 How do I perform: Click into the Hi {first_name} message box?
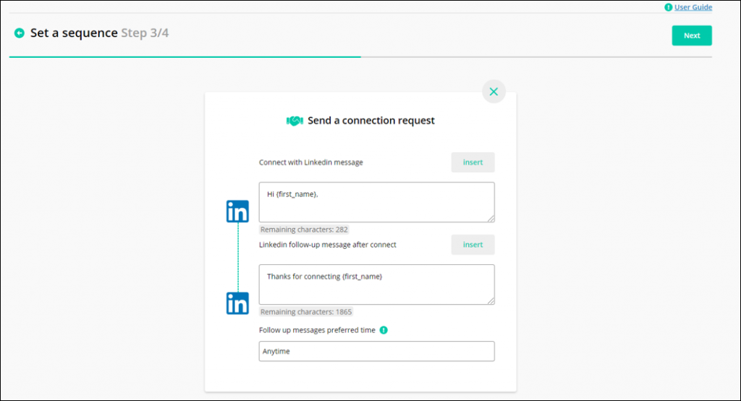[376, 203]
